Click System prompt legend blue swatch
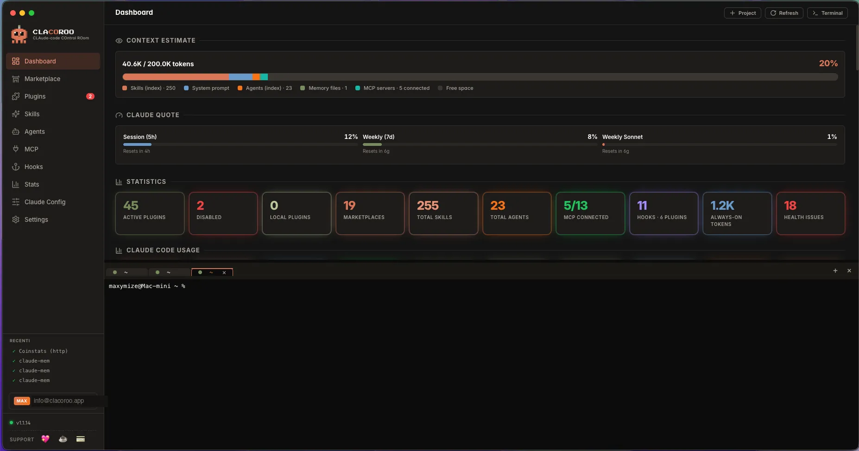Image resolution: width=859 pixels, height=451 pixels. (x=186, y=88)
